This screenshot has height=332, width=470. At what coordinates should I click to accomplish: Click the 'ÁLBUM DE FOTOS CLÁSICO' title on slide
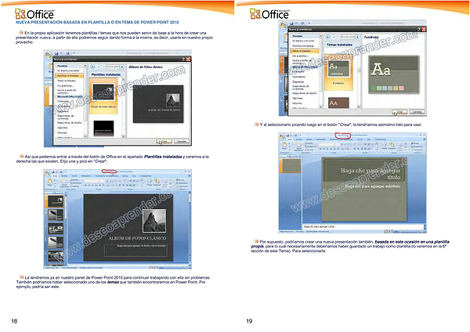(x=139, y=236)
